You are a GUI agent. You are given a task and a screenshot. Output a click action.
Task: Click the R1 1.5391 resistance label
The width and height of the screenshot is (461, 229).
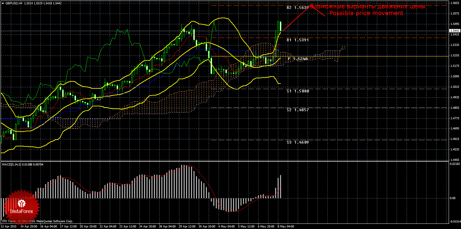[x=297, y=40]
